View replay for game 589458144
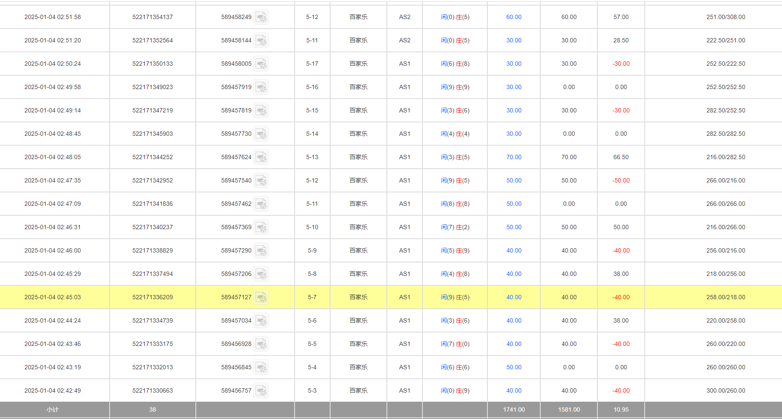782x419 pixels. 261,41
